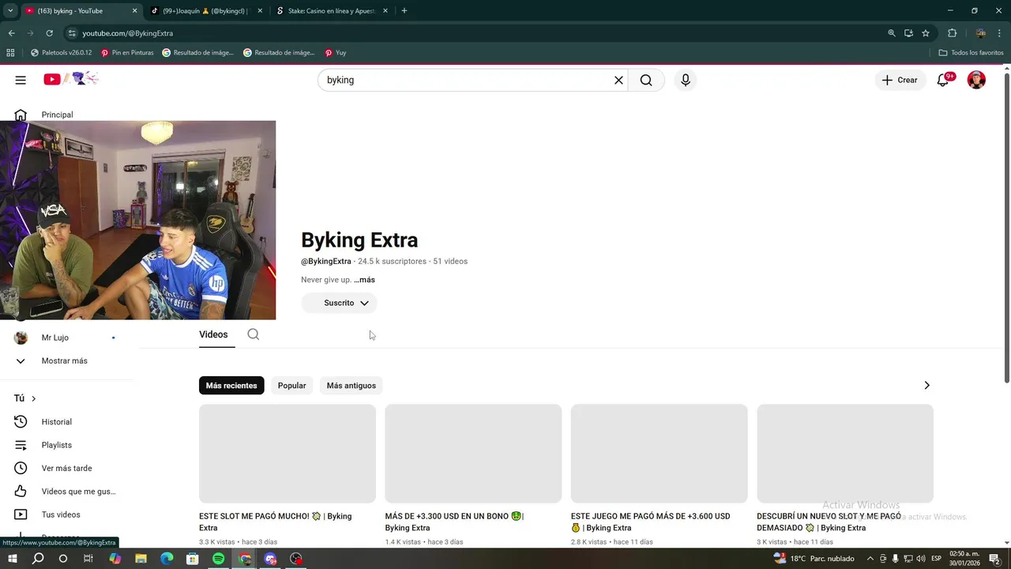
Task: Open the Chrome profile avatar
Action: click(x=980, y=33)
